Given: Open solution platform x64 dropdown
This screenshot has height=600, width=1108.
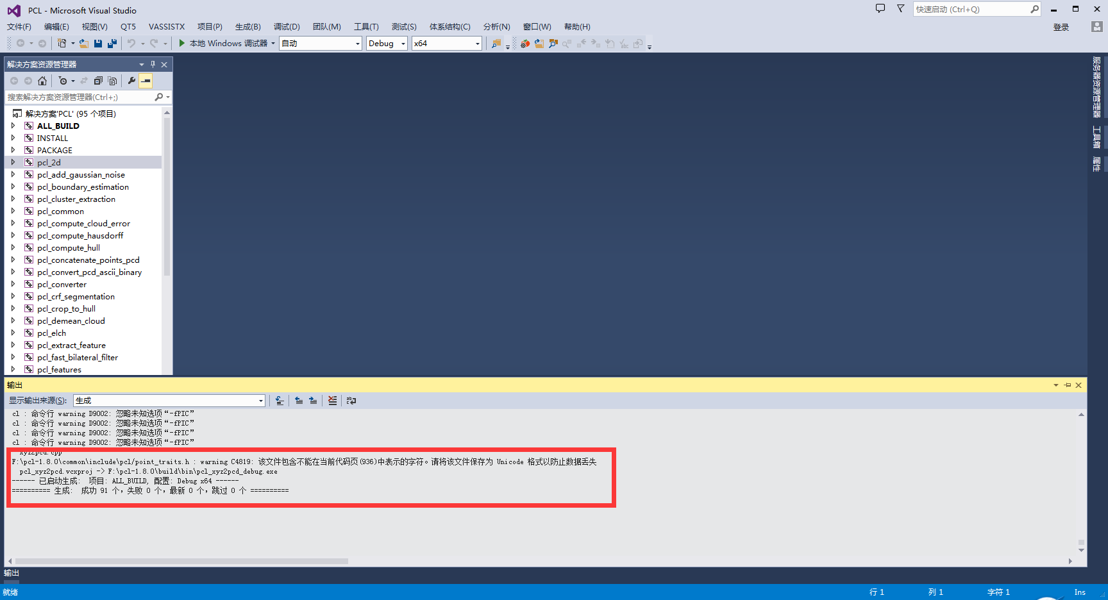Looking at the screenshot, I should (446, 44).
